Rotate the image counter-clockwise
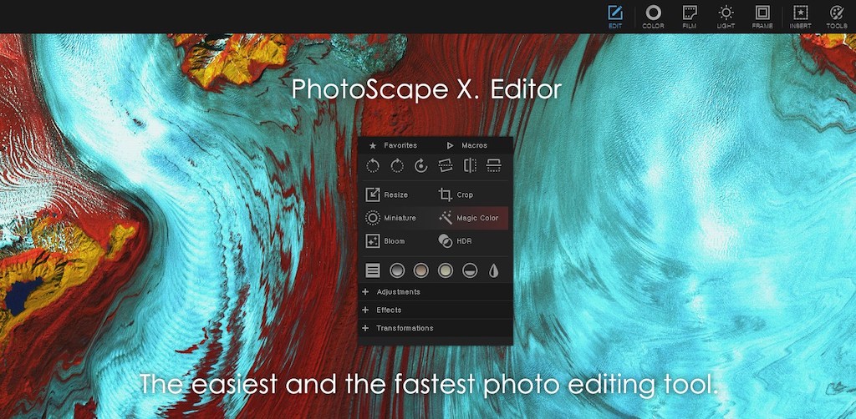 coord(373,166)
